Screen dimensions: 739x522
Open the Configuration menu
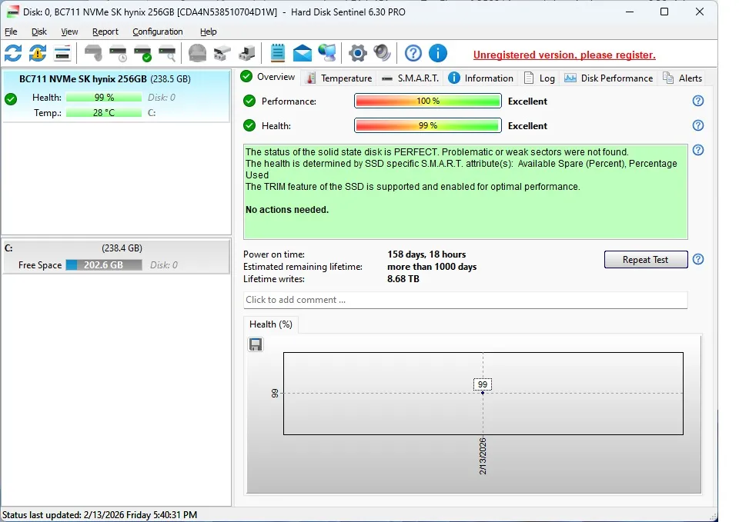tap(157, 32)
